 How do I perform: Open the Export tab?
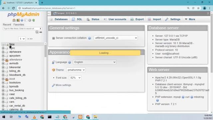coord(137,19)
